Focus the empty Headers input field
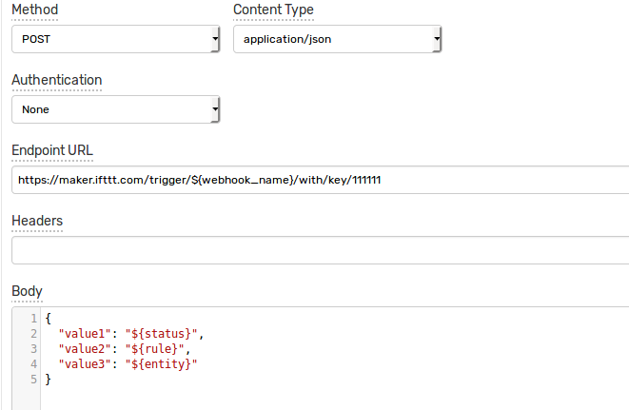 (x=321, y=250)
